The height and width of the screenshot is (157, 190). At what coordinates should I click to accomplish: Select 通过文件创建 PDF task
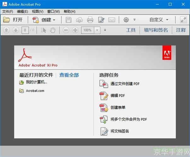(x=125, y=84)
